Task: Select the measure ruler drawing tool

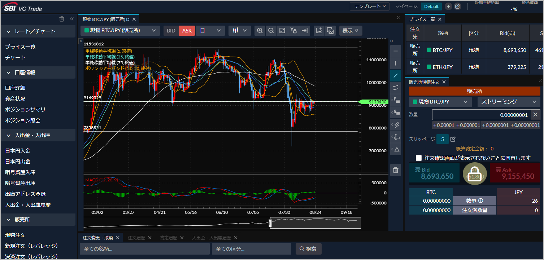Action: click(x=396, y=137)
